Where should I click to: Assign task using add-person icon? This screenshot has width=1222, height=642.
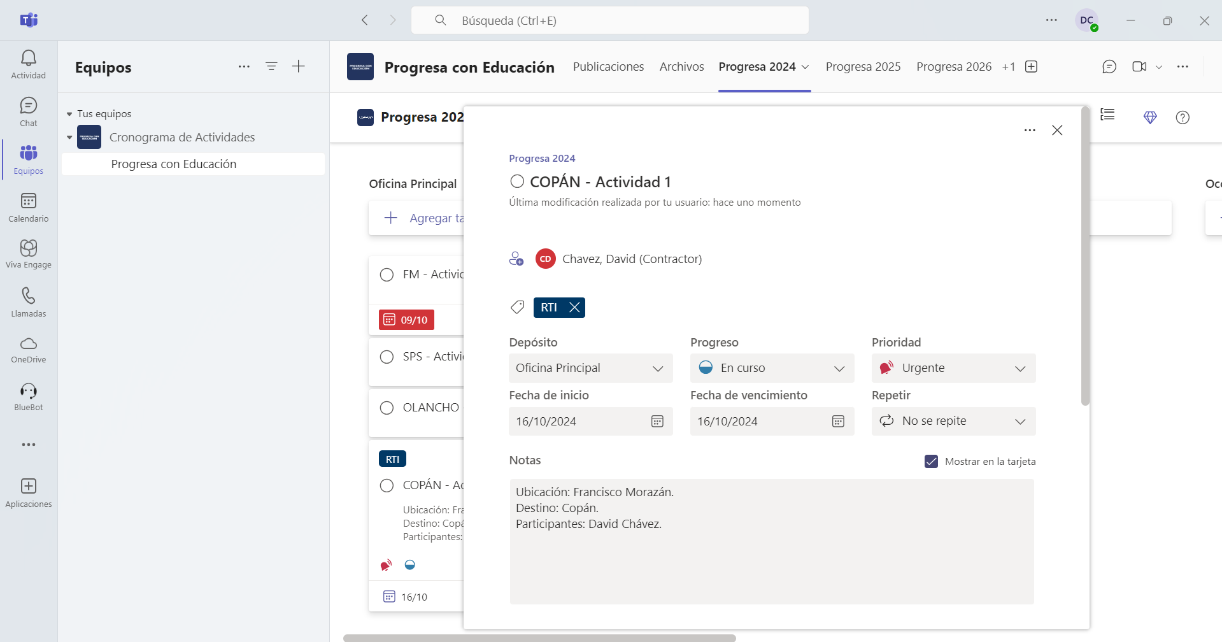[516, 259]
